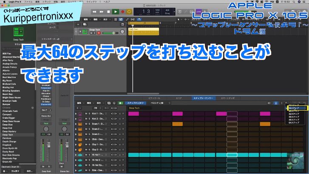
Task: Click the teal Ride cymbal icon
Action: pyautogui.click(x=80, y=170)
